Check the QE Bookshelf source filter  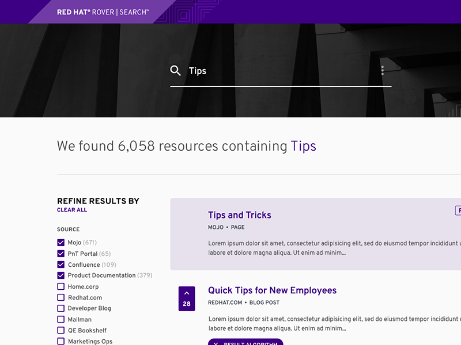61,330
